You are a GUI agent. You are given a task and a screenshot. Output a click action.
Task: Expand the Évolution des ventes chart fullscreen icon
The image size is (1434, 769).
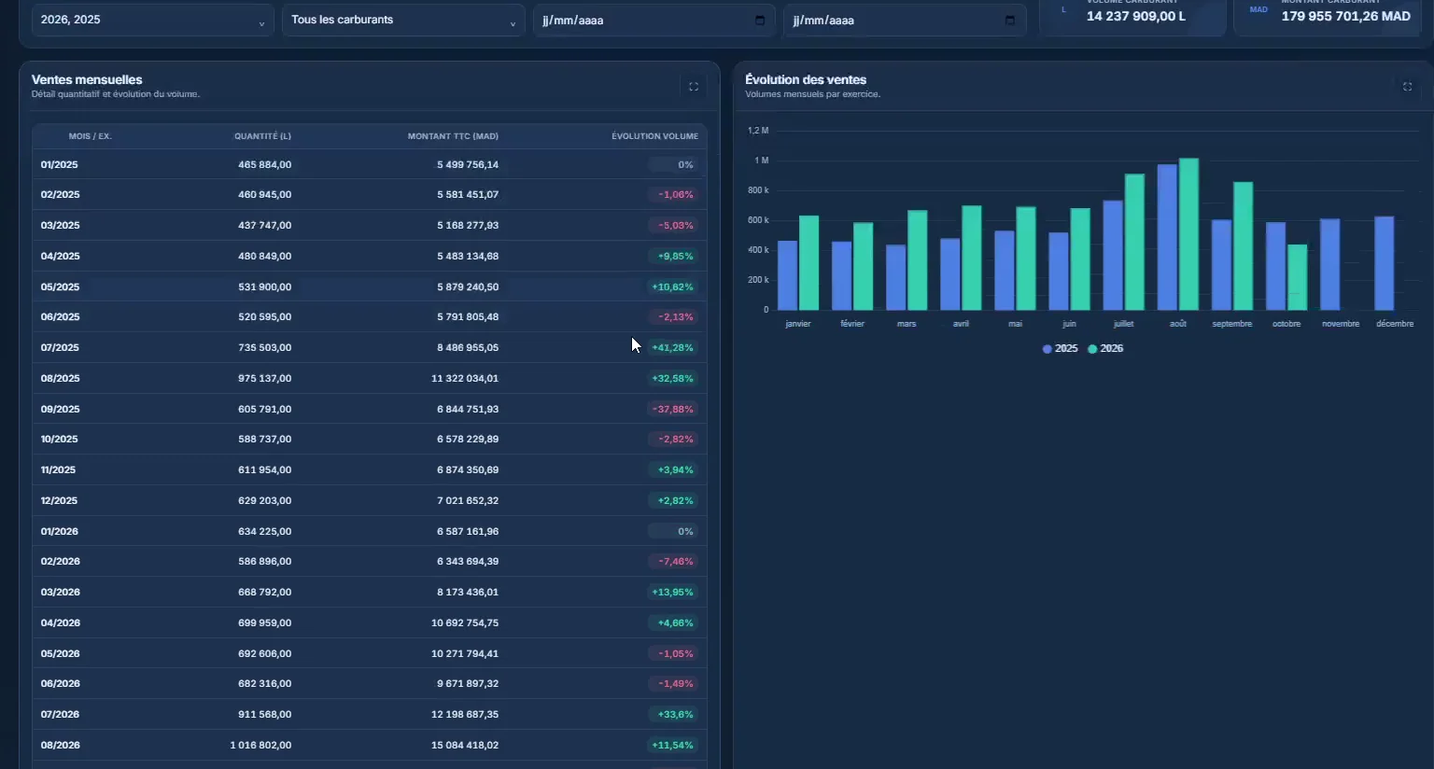(x=1407, y=87)
